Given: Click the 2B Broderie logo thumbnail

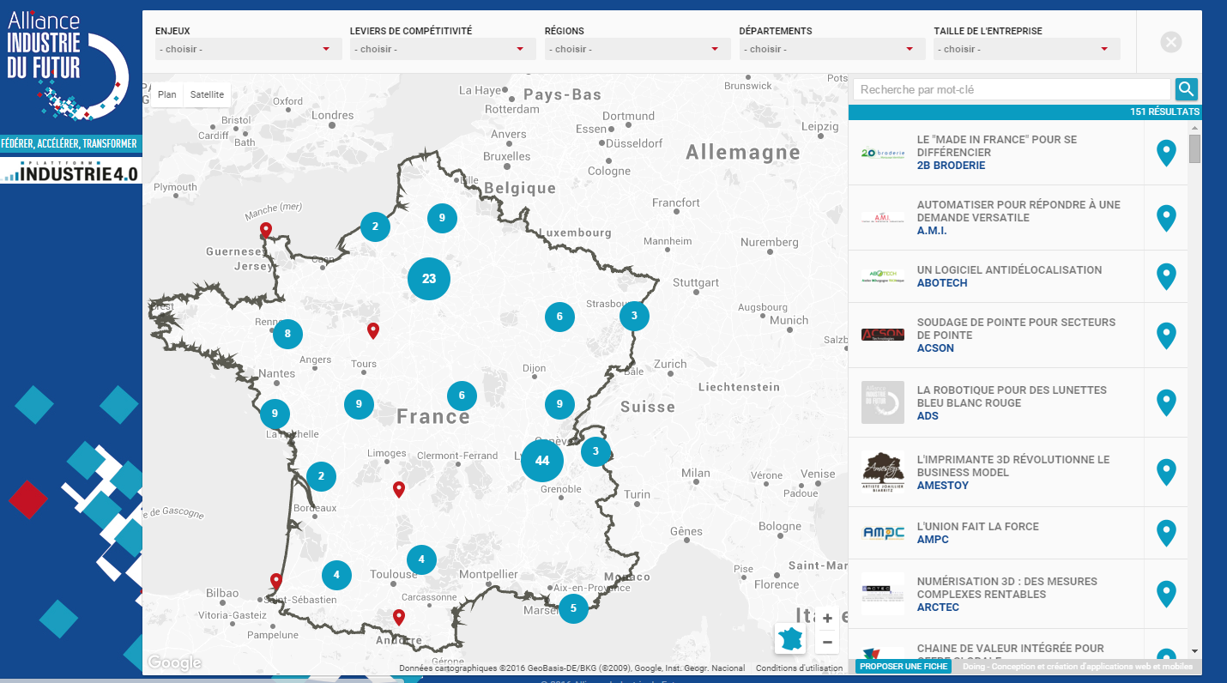Looking at the screenshot, I should tap(883, 154).
